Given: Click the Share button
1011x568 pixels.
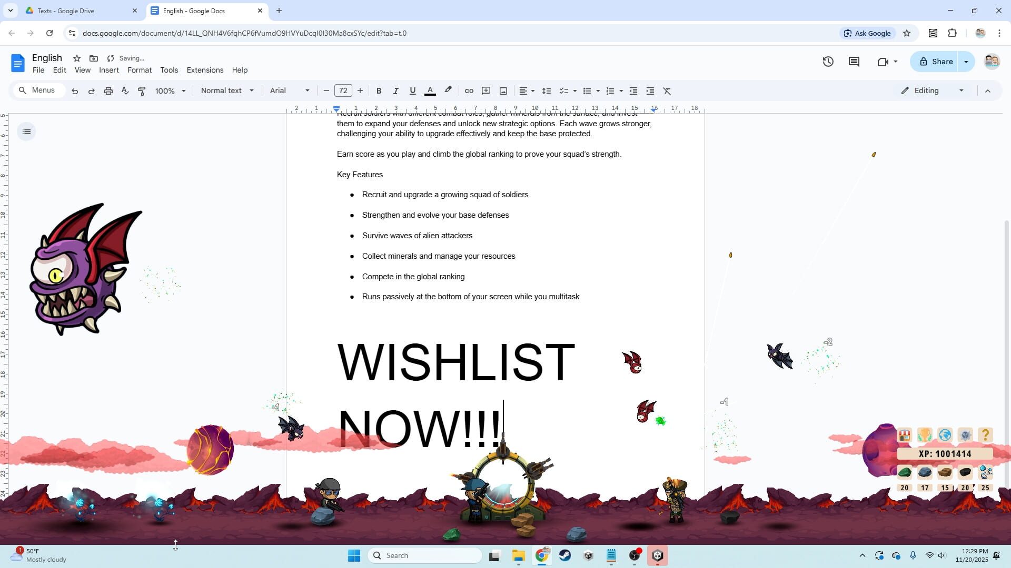Looking at the screenshot, I should 940,62.
